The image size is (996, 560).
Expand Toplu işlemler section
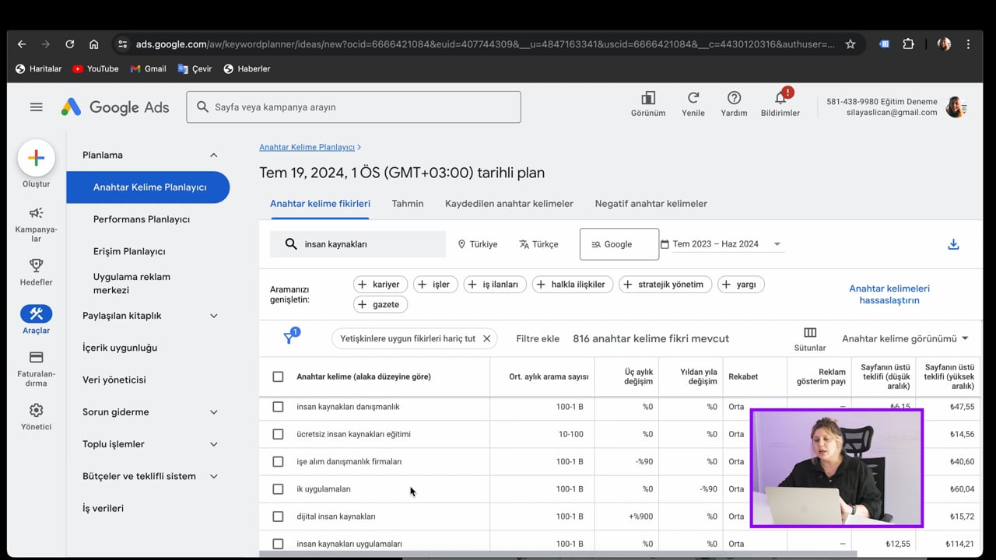coord(213,444)
